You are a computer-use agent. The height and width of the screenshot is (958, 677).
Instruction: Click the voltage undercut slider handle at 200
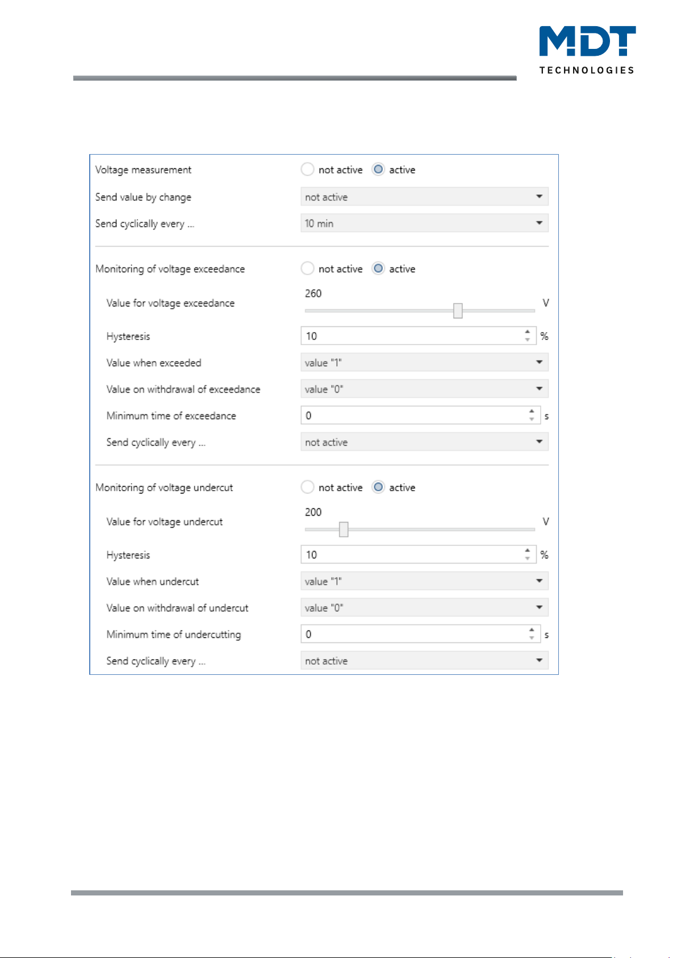pos(344,529)
